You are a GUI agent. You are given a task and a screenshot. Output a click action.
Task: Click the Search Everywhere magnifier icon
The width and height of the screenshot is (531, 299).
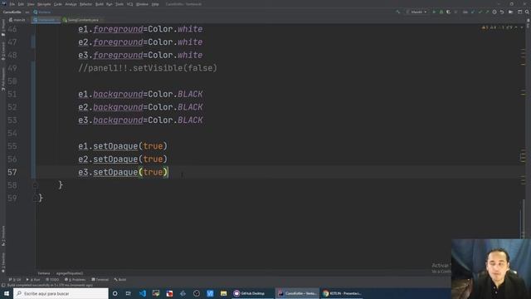528,12
